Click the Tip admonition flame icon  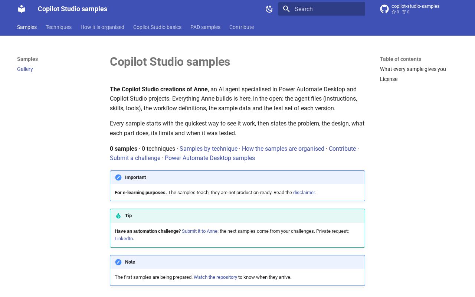pos(118,216)
